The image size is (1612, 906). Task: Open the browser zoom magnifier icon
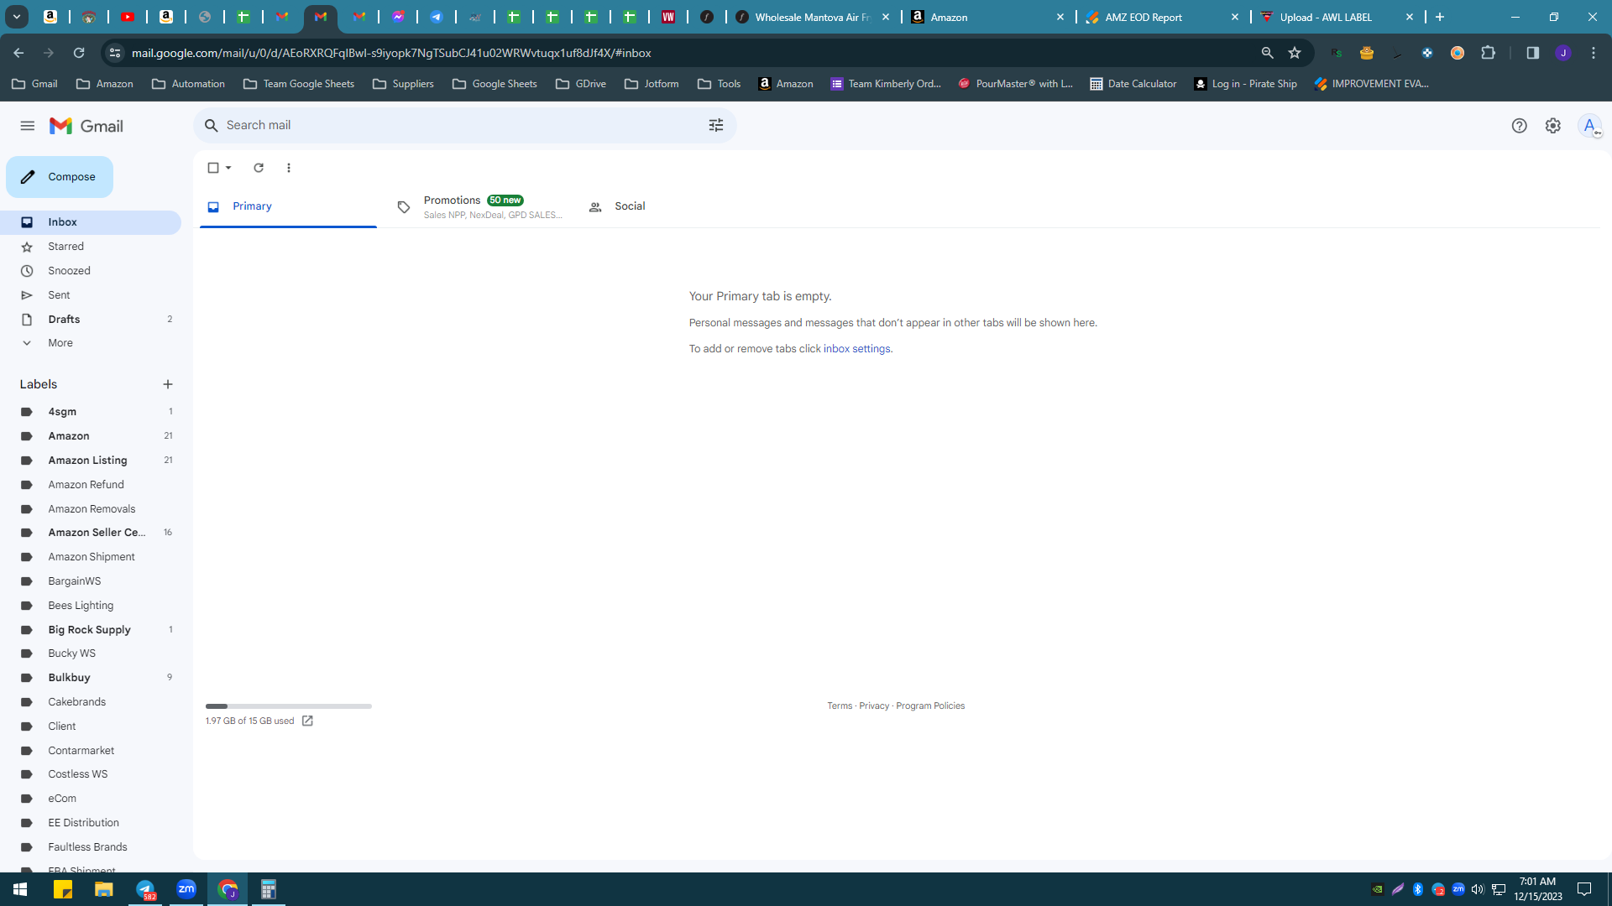[1268, 53]
